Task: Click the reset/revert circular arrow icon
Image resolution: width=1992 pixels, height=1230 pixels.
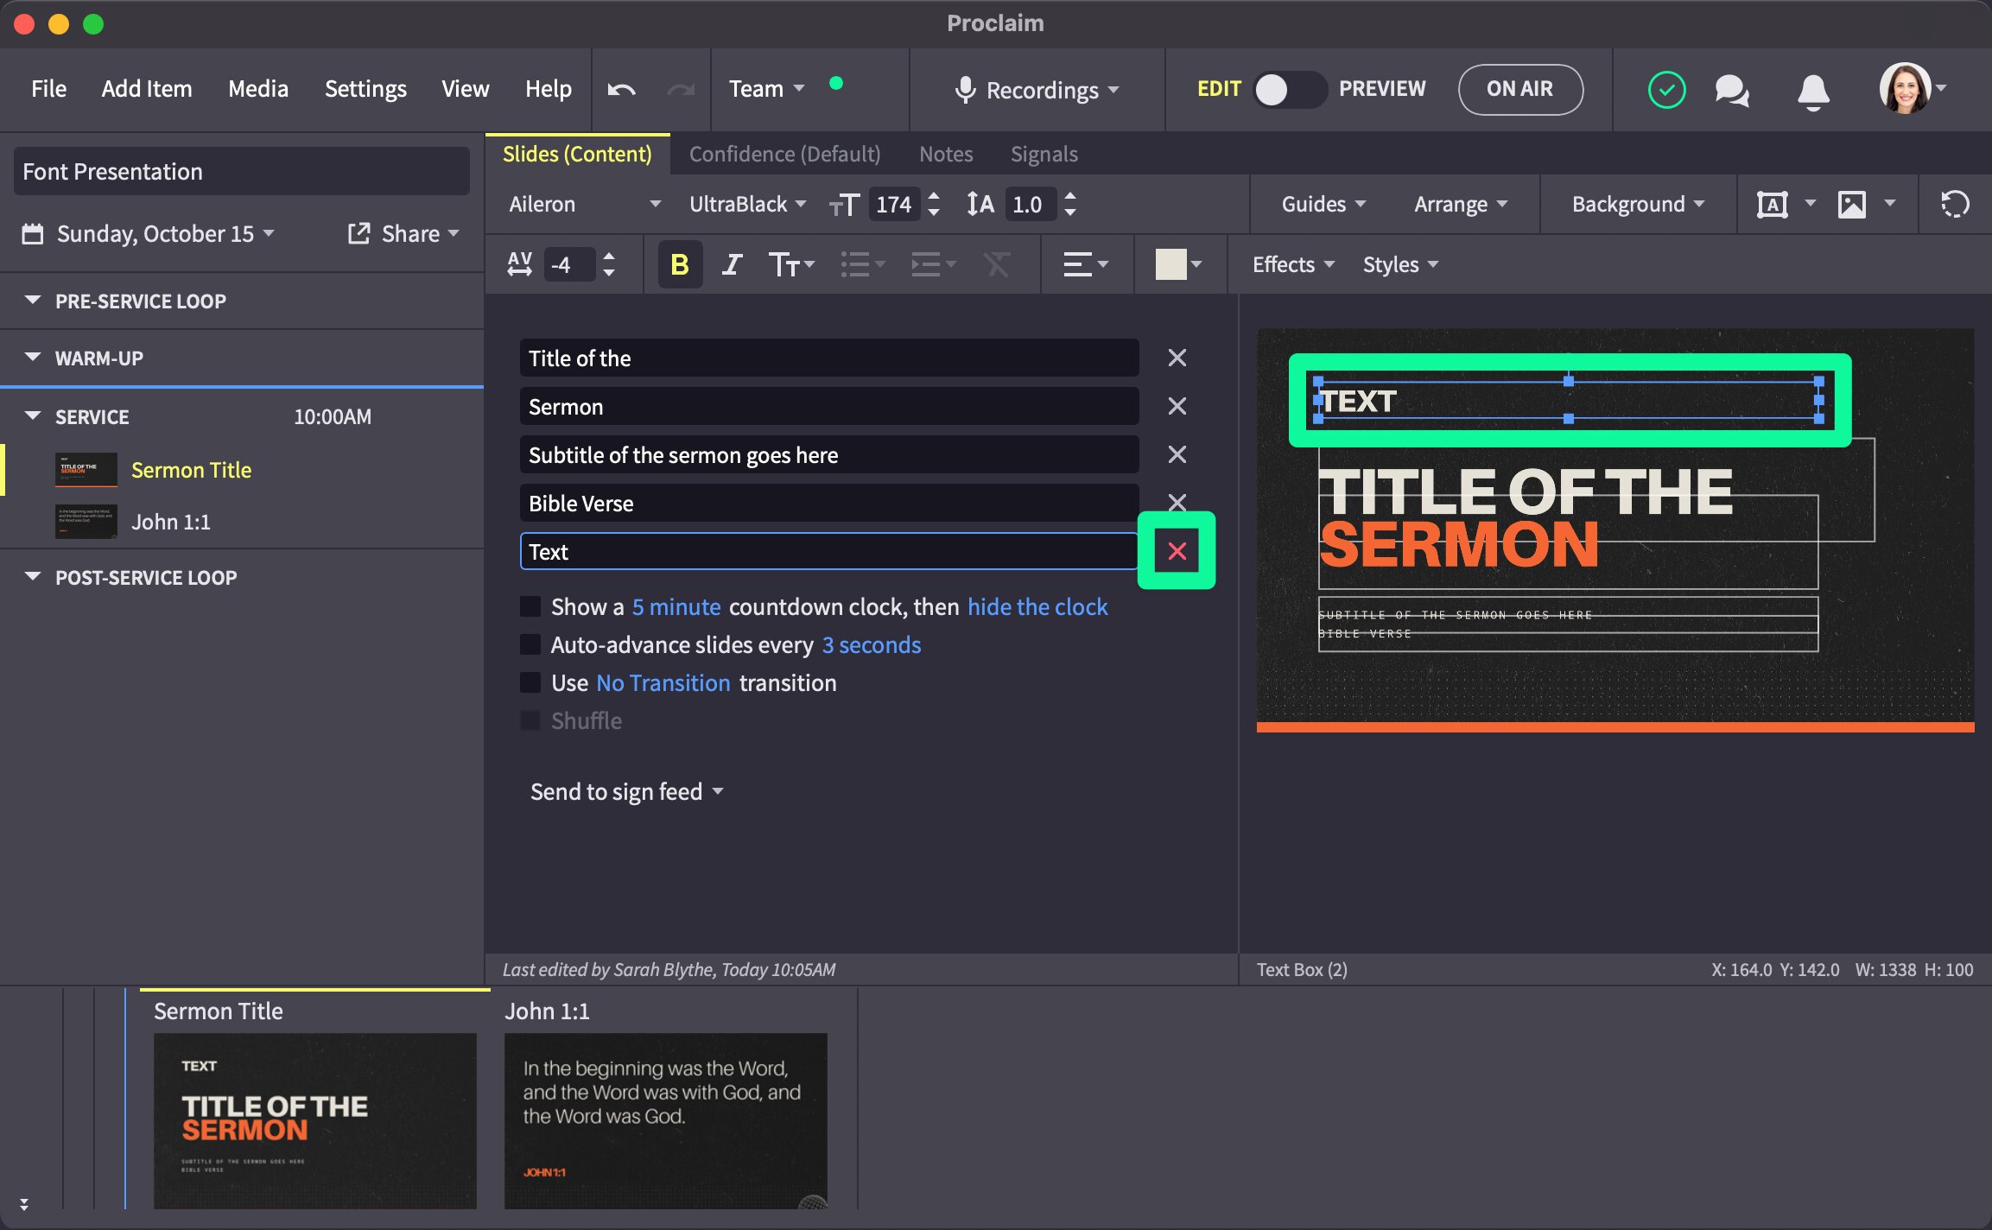Action: point(1955,205)
